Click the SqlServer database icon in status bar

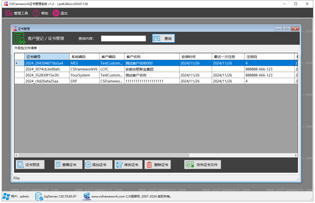[39, 196]
